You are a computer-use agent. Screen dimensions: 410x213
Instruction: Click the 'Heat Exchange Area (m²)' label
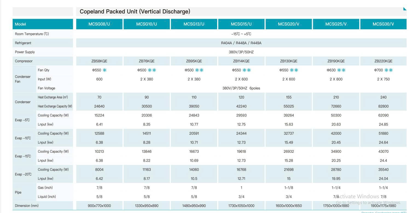tap(53, 97)
